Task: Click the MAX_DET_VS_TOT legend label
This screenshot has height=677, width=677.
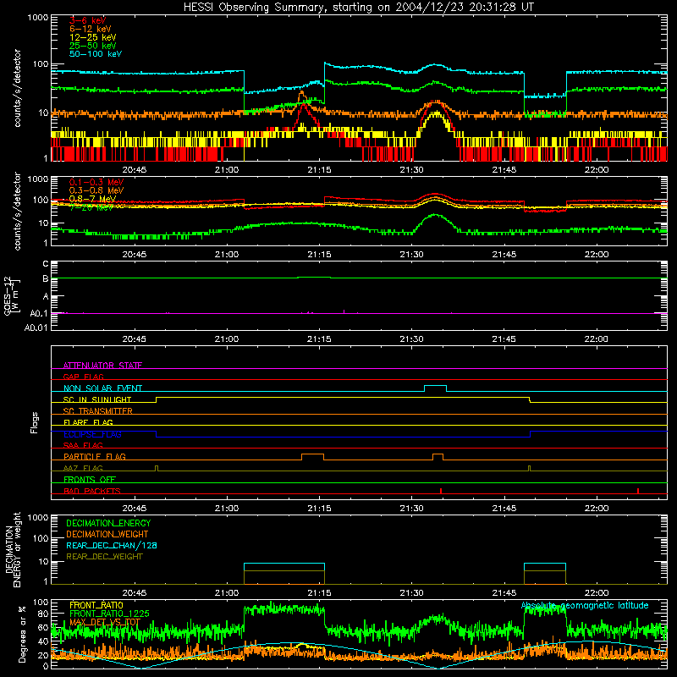Action: tap(104, 622)
